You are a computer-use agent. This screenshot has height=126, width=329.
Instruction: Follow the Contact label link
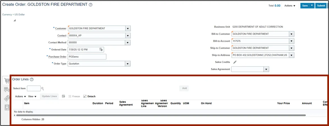click(62, 36)
